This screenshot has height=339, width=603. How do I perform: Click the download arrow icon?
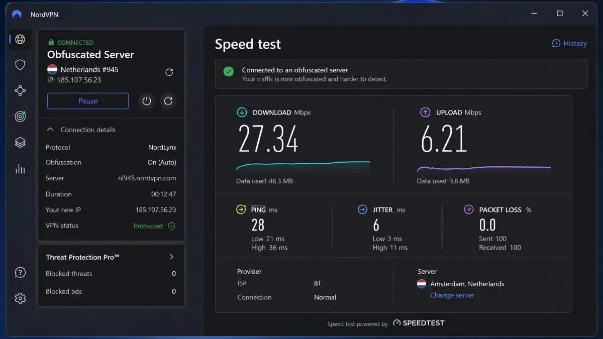pos(242,112)
